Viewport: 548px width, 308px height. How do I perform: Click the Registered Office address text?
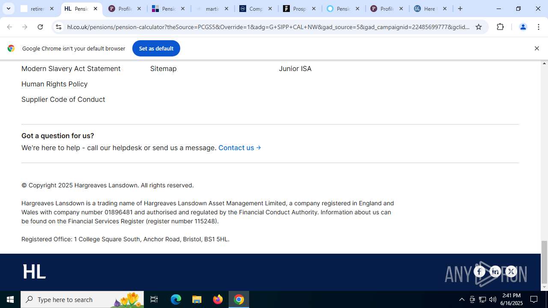pos(125,239)
